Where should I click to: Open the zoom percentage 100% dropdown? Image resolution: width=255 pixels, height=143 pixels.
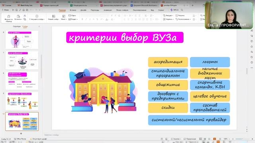coord(227,139)
